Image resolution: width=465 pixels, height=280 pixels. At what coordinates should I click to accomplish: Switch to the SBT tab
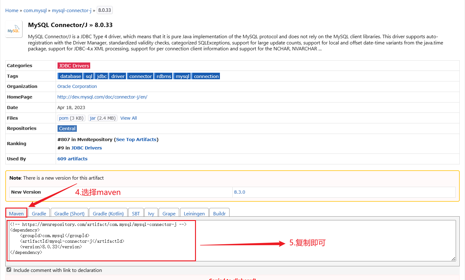136,213
